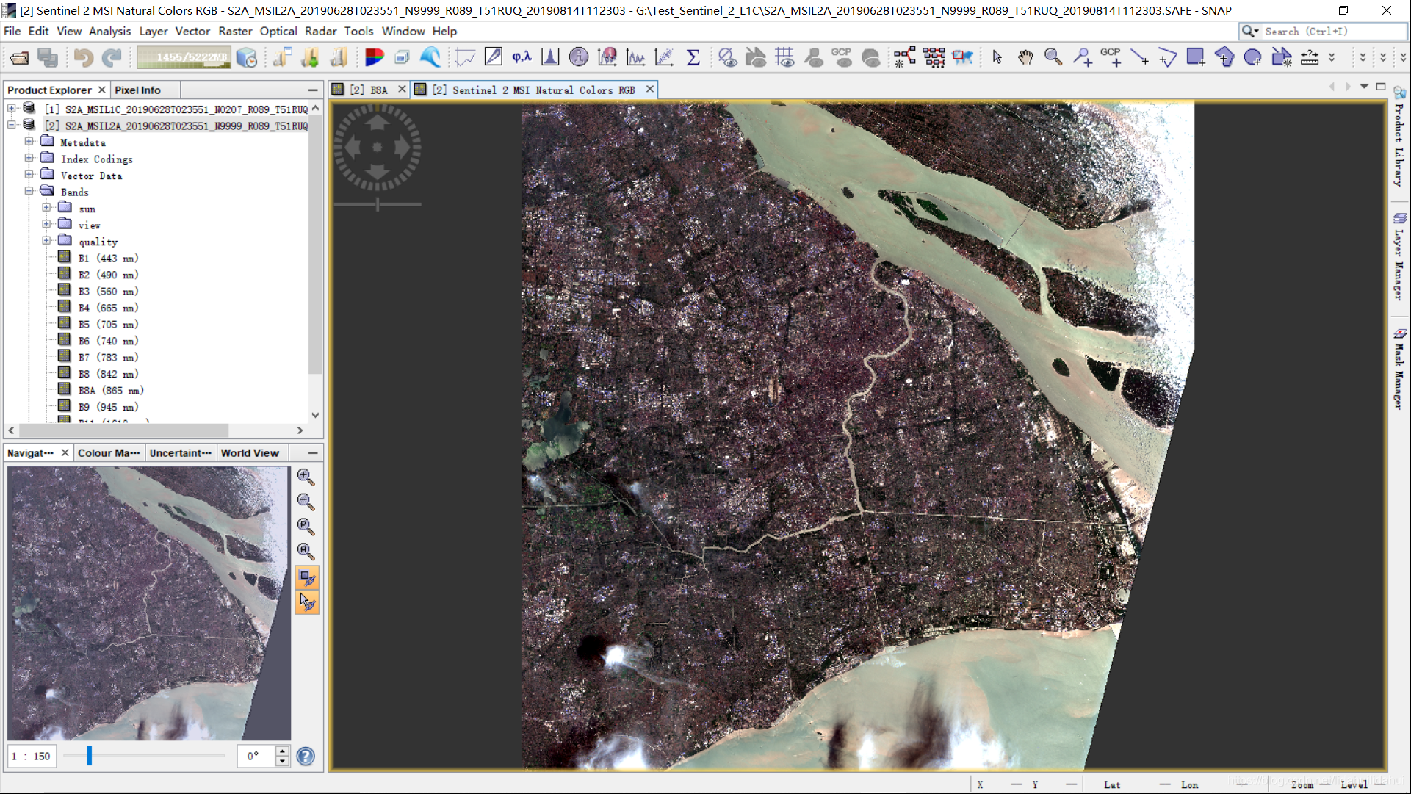Open the documents list dropdown arrow

click(1364, 87)
